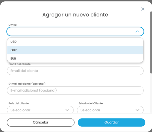Click the E-mail adicional (opcional) label text
The height and width of the screenshot is (132, 152).
point(27,84)
